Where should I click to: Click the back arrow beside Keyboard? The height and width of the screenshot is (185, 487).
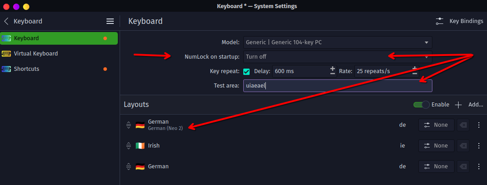pyautogui.click(x=6, y=21)
